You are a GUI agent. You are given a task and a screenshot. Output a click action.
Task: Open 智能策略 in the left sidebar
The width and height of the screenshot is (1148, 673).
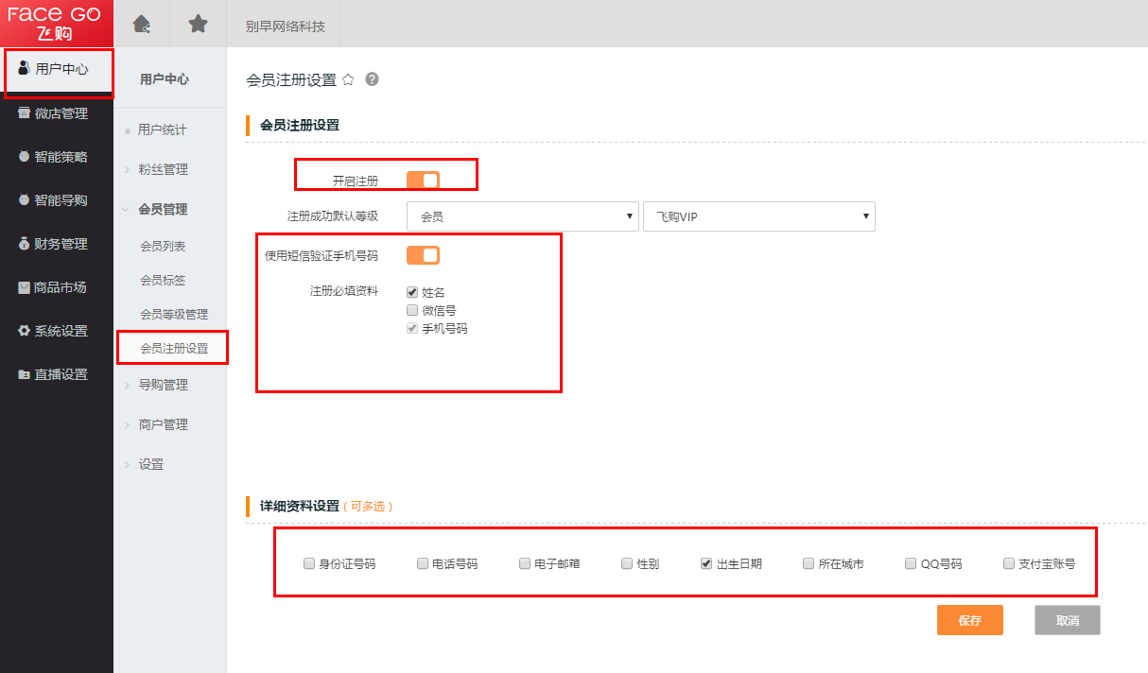click(x=57, y=157)
